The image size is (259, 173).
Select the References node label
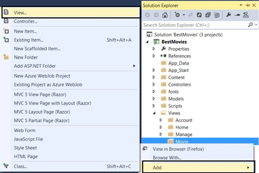point(179,56)
